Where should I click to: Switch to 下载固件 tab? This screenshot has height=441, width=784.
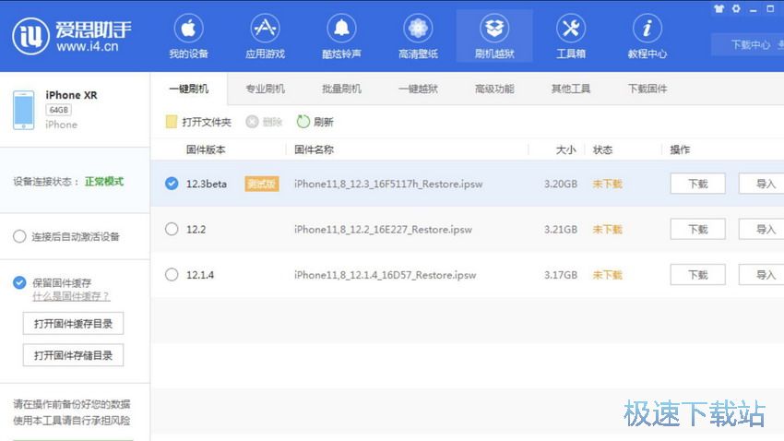[x=647, y=89]
